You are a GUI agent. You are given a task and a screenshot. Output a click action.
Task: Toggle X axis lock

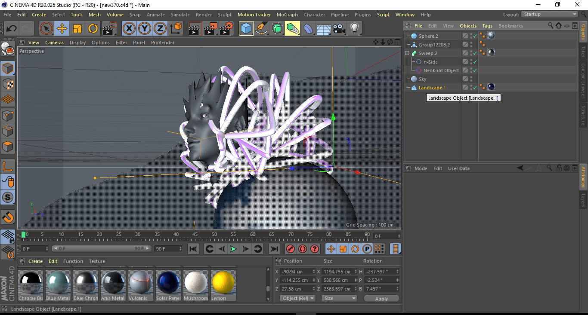pos(129,29)
